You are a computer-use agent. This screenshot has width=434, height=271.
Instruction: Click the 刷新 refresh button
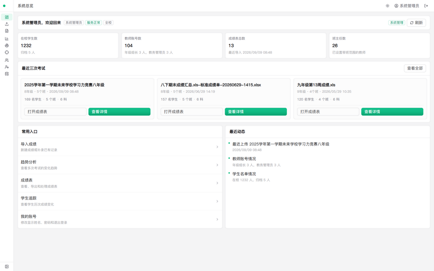(416, 23)
